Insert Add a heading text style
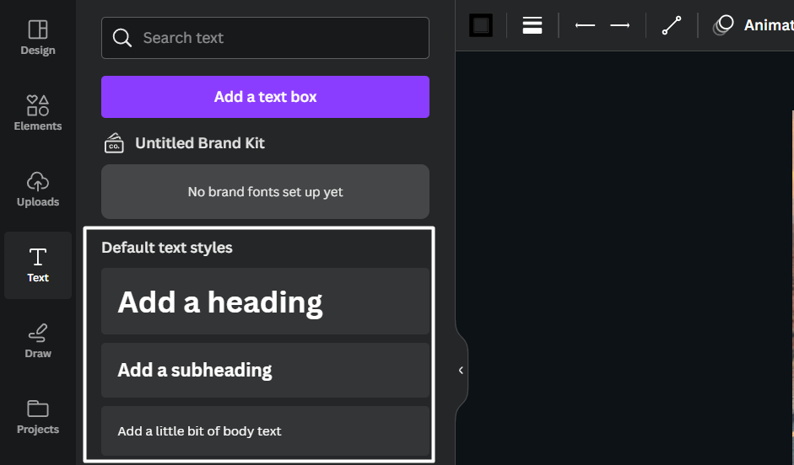Image resolution: width=794 pixels, height=465 pixels. point(265,302)
